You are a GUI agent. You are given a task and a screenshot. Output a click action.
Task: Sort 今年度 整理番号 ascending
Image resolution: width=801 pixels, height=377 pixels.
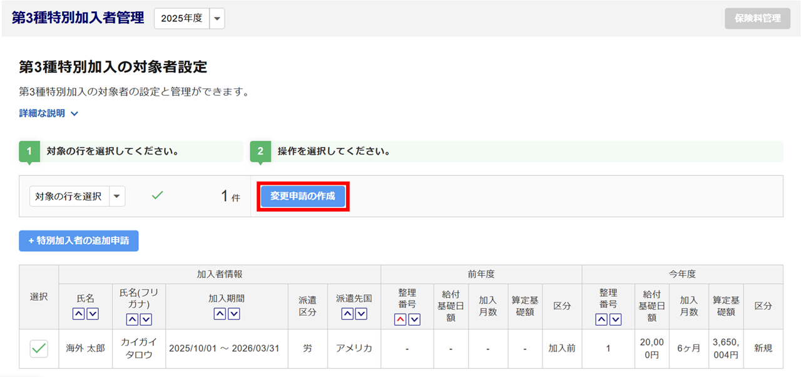pos(601,319)
